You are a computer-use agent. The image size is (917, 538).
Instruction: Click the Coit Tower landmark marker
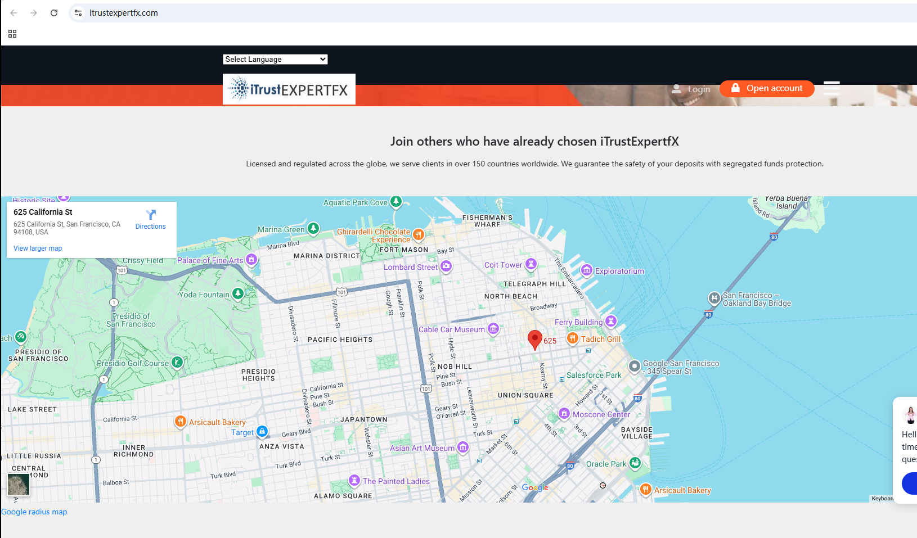coord(531,264)
